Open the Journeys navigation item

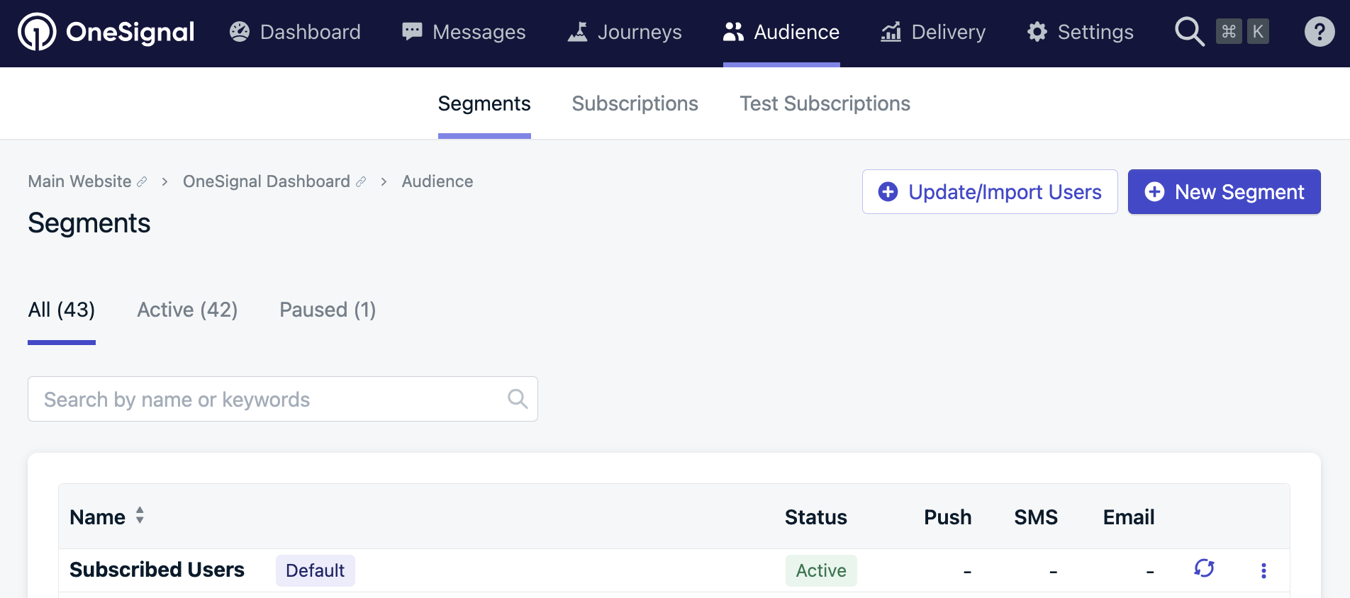coord(625,32)
